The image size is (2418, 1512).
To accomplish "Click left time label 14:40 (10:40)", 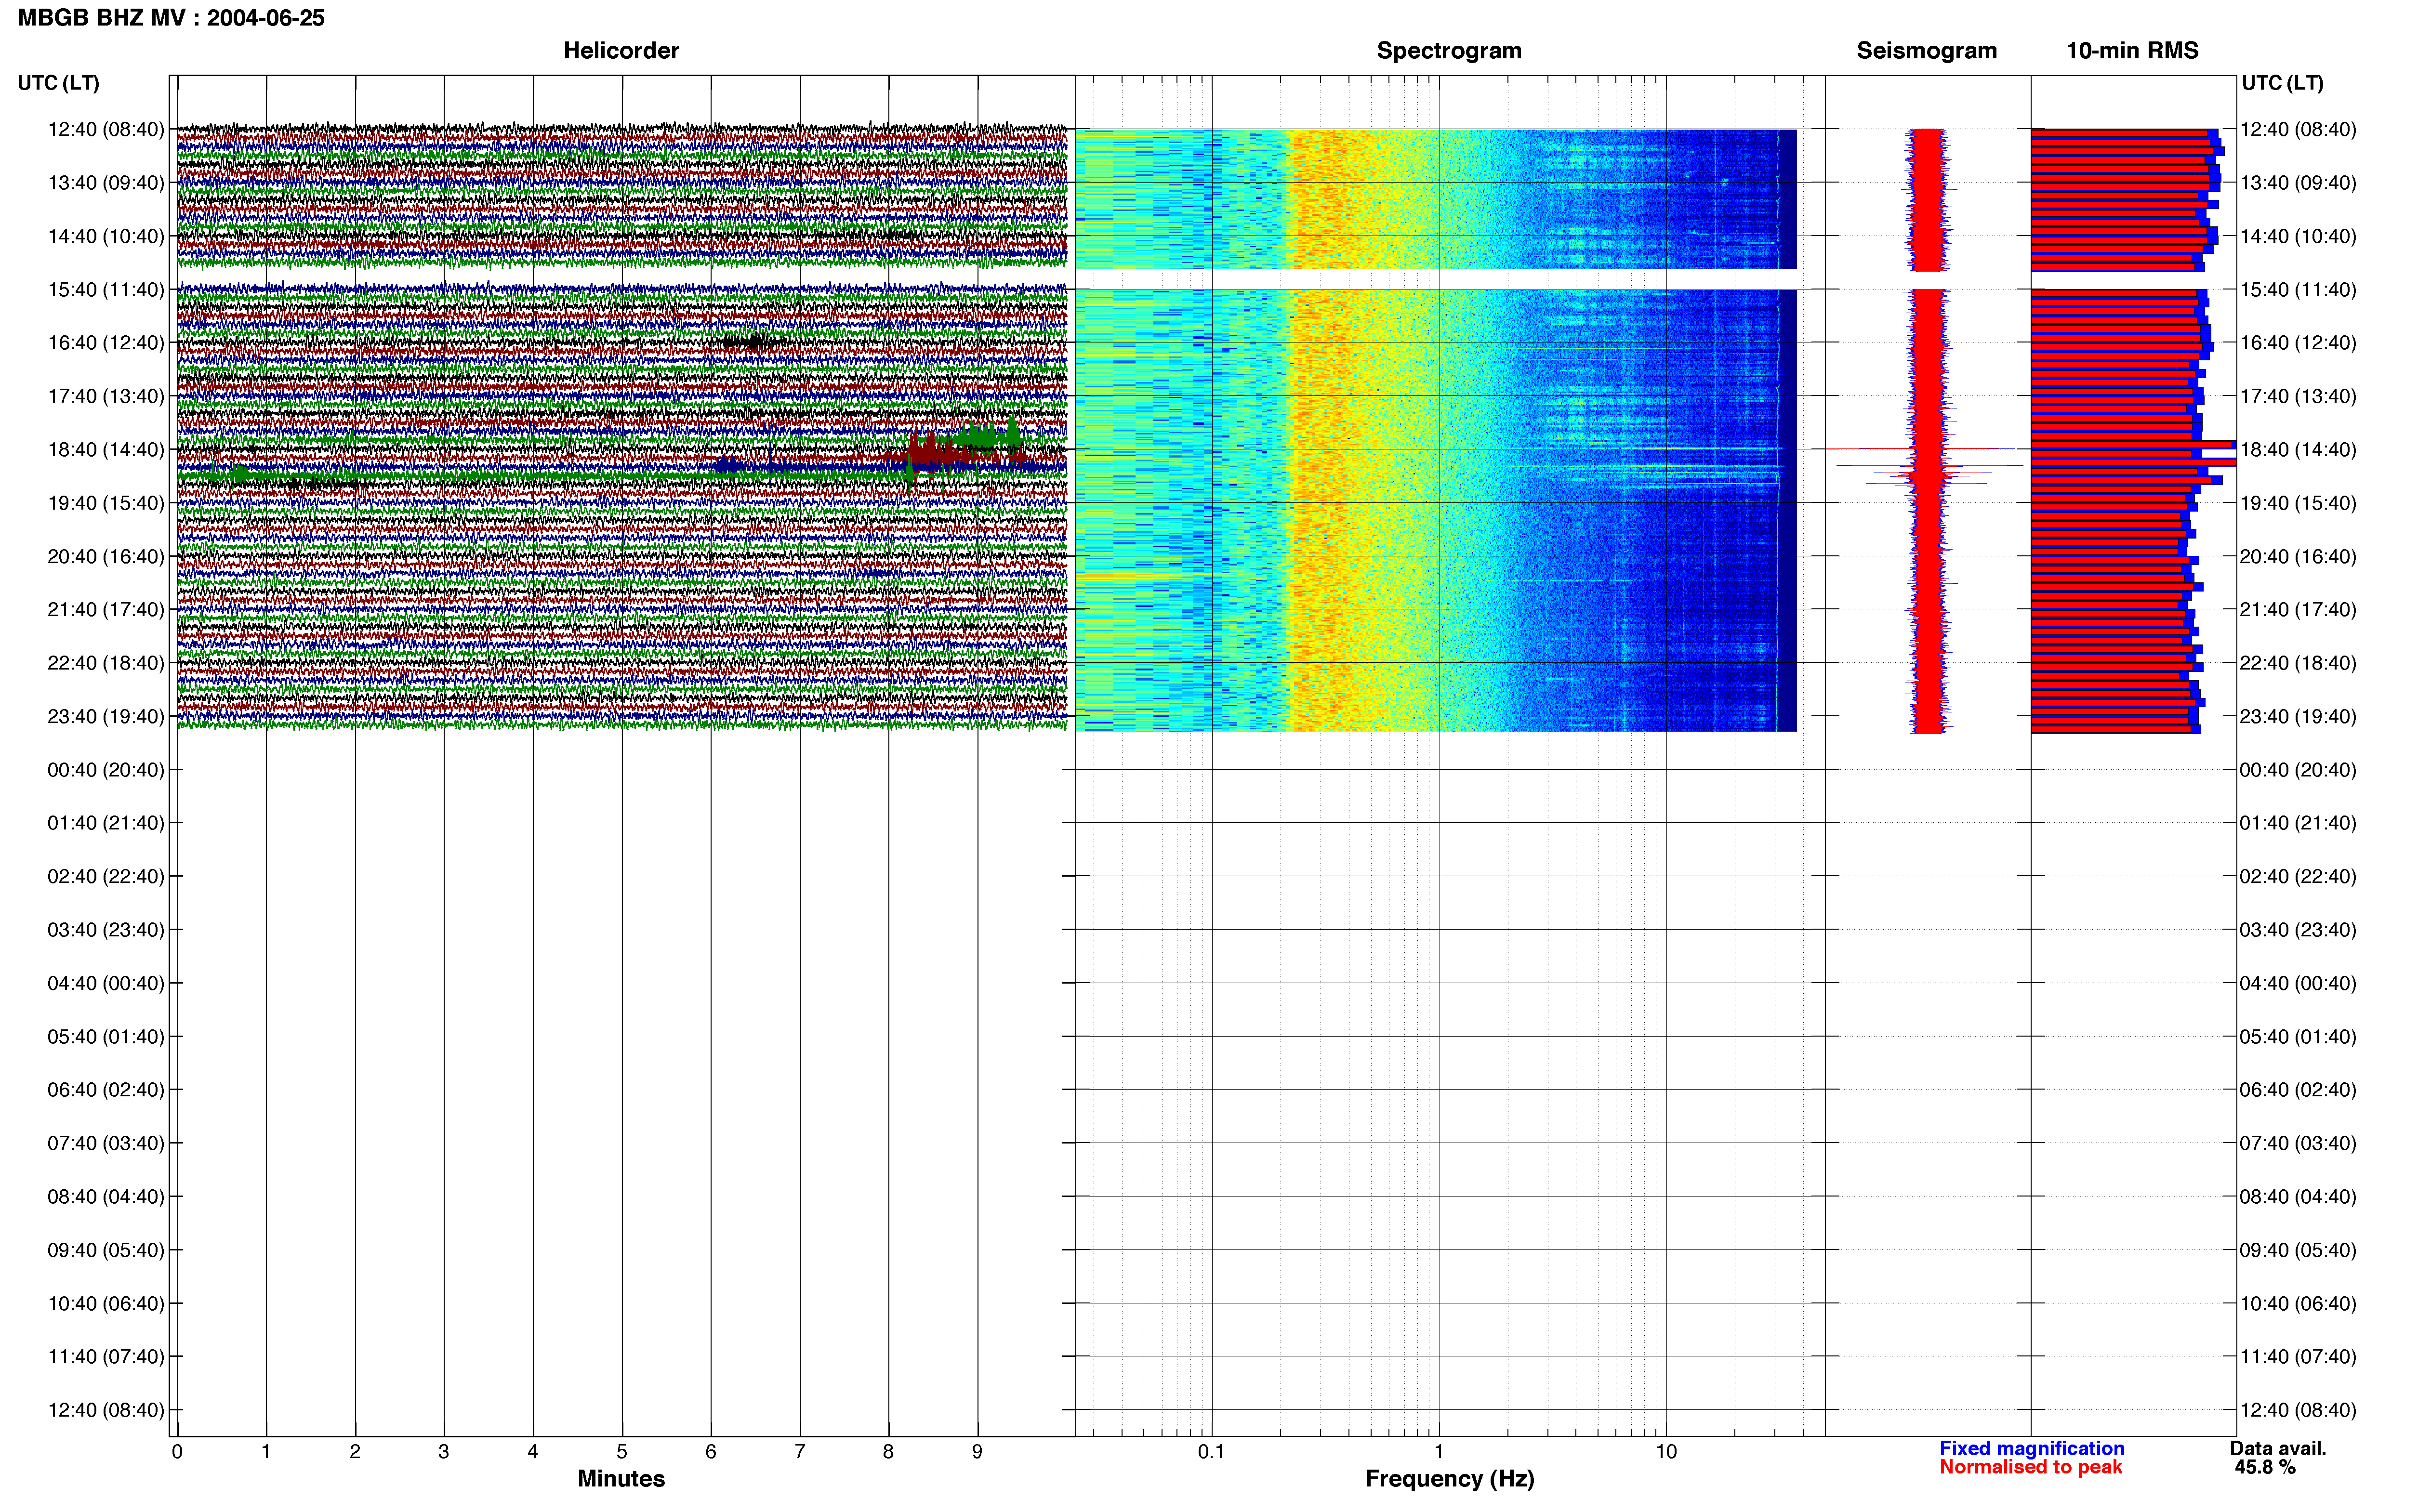I will click(106, 236).
